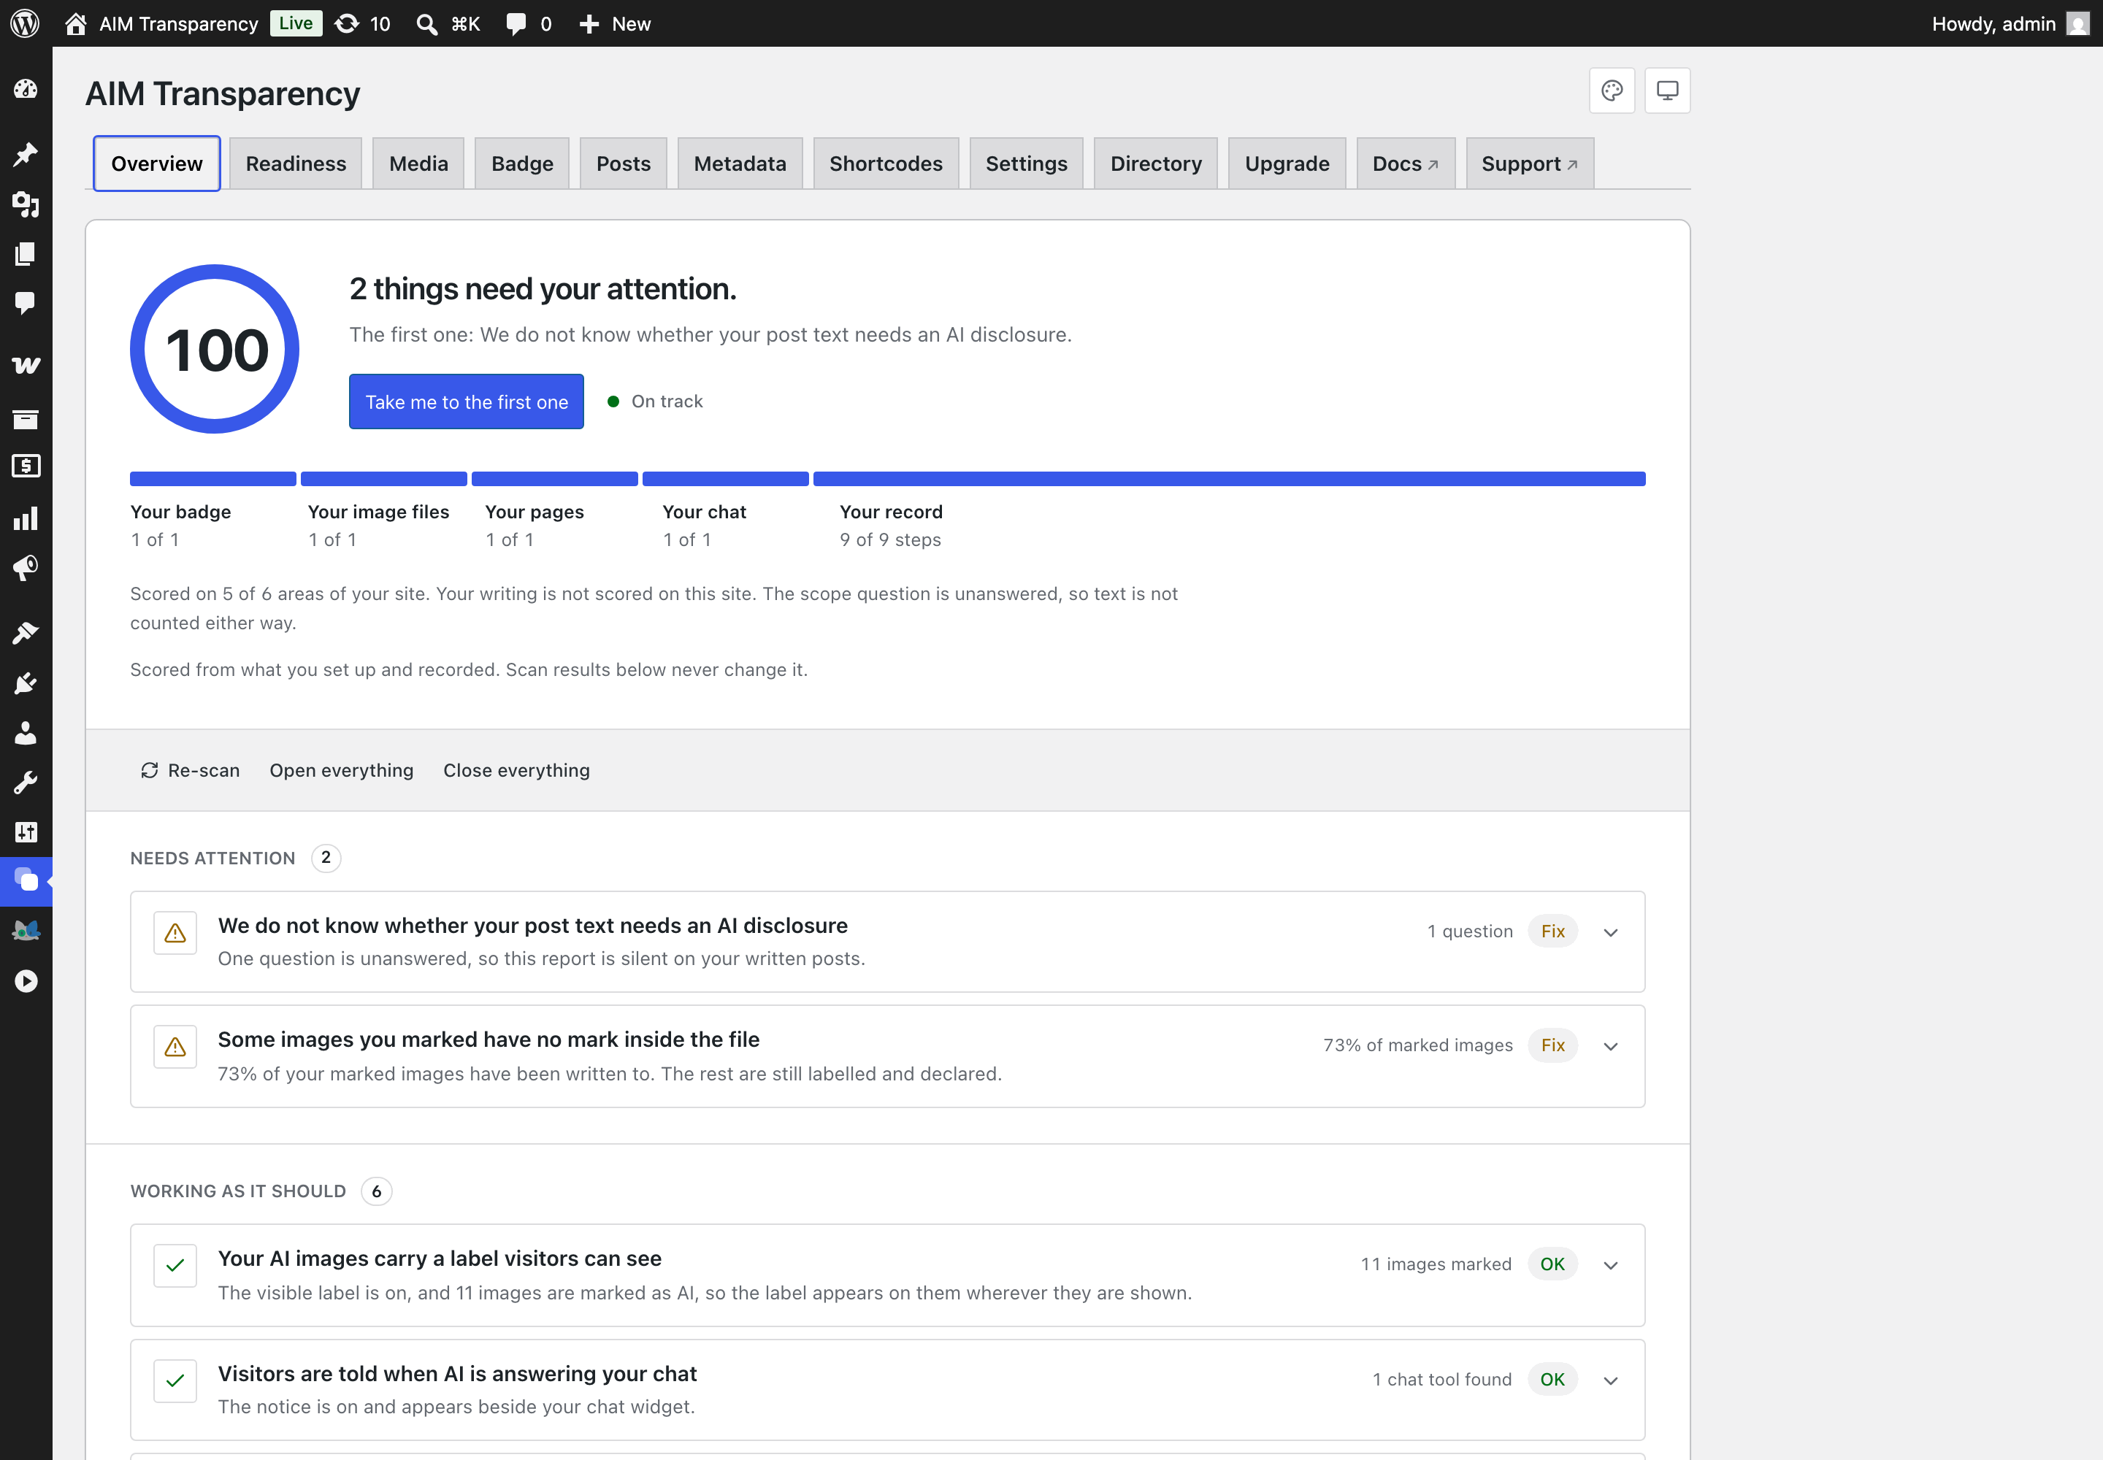
Task: Open Settings sliders icon in the sidebar
Action: click(x=26, y=831)
